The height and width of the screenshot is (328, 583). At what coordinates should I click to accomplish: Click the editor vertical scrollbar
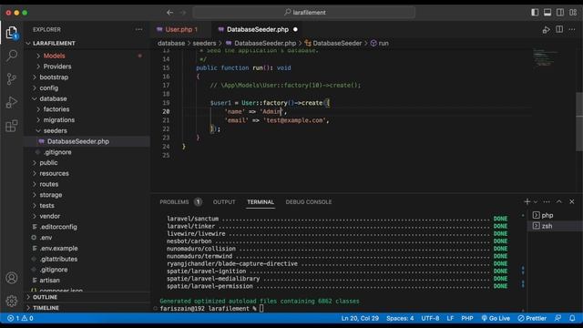tap(579, 121)
